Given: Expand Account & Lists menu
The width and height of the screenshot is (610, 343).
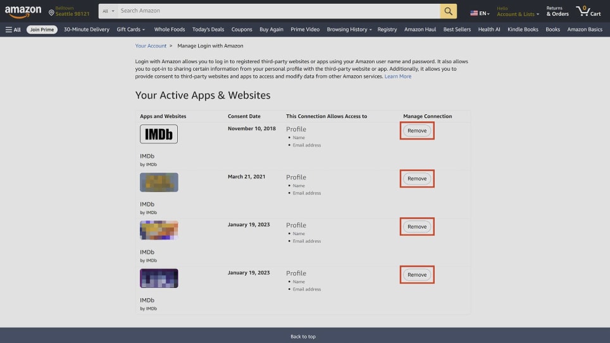Looking at the screenshot, I should pos(518,11).
